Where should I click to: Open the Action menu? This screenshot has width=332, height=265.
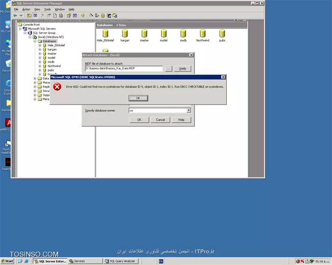click(x=26, y=9)
